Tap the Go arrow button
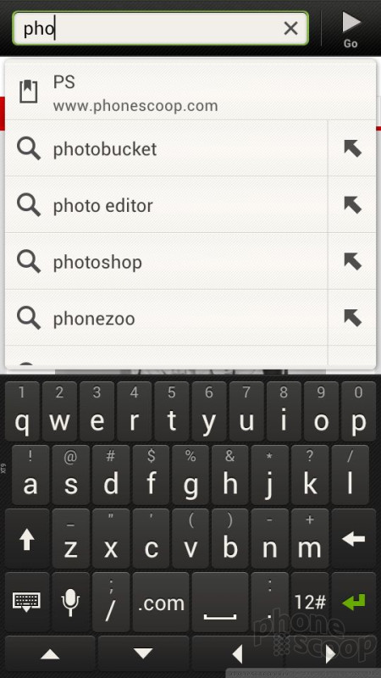 [x=351, y=29]
